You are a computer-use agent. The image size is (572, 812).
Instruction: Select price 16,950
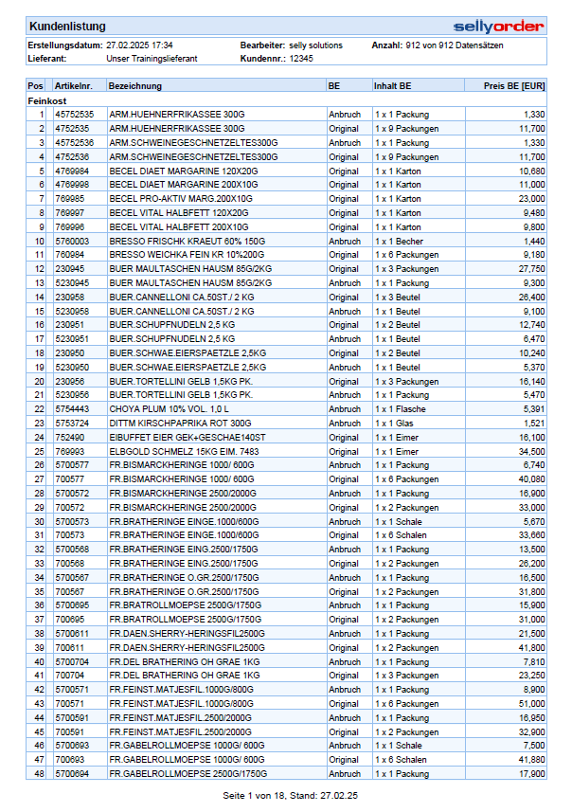click(531, 718)
